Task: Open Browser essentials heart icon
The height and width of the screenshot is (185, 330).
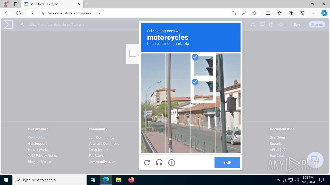Action: (302, 13)
